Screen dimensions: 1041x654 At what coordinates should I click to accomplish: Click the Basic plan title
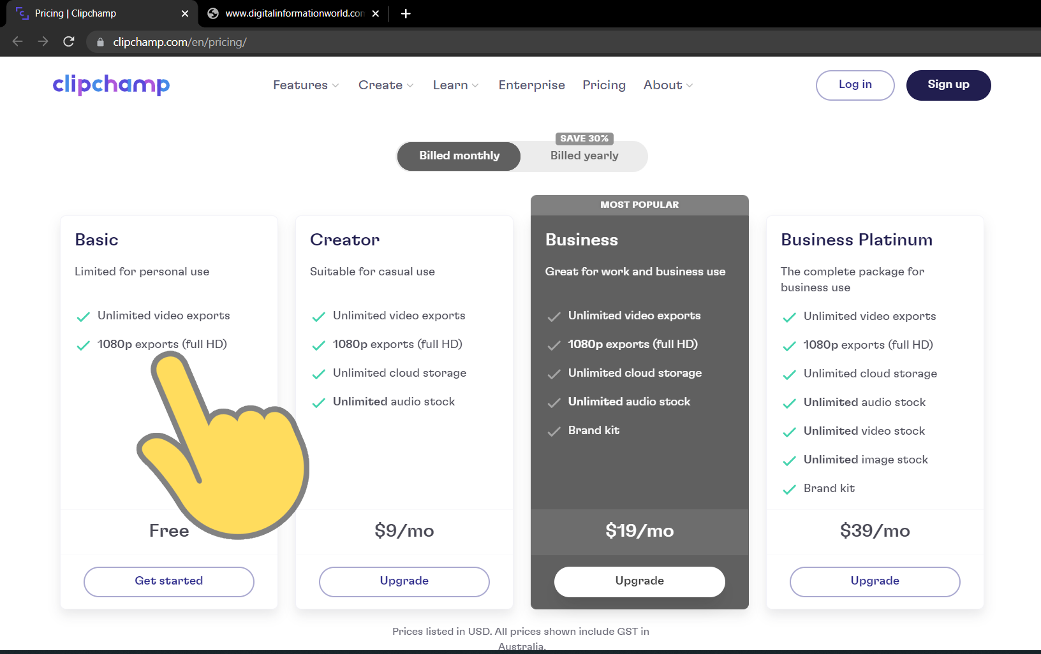pyautogui.click(x=96, y=240)
